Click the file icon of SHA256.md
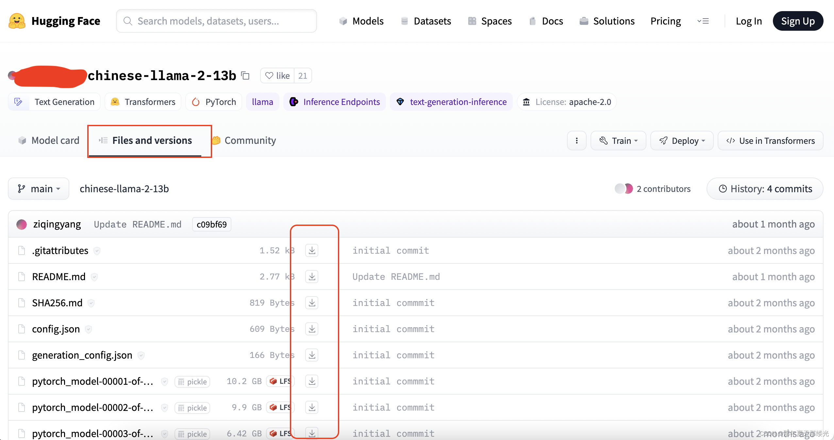The height and width of the screenshot is (440, 834). [x=22, y=303]
